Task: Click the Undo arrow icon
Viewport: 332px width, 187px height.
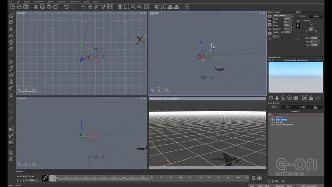Action: 66,7
